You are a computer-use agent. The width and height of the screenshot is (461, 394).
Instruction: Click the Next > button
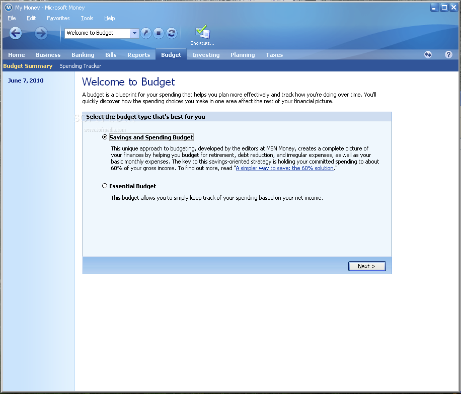click(367, 266)
